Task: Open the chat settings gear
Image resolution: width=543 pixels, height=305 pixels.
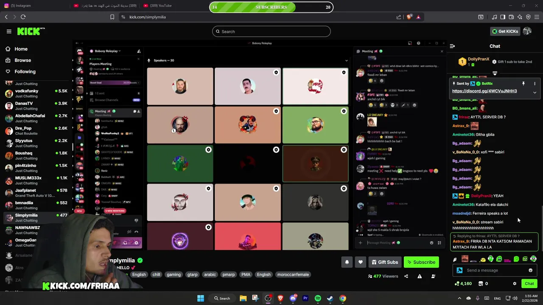Action: pos(515,284)
